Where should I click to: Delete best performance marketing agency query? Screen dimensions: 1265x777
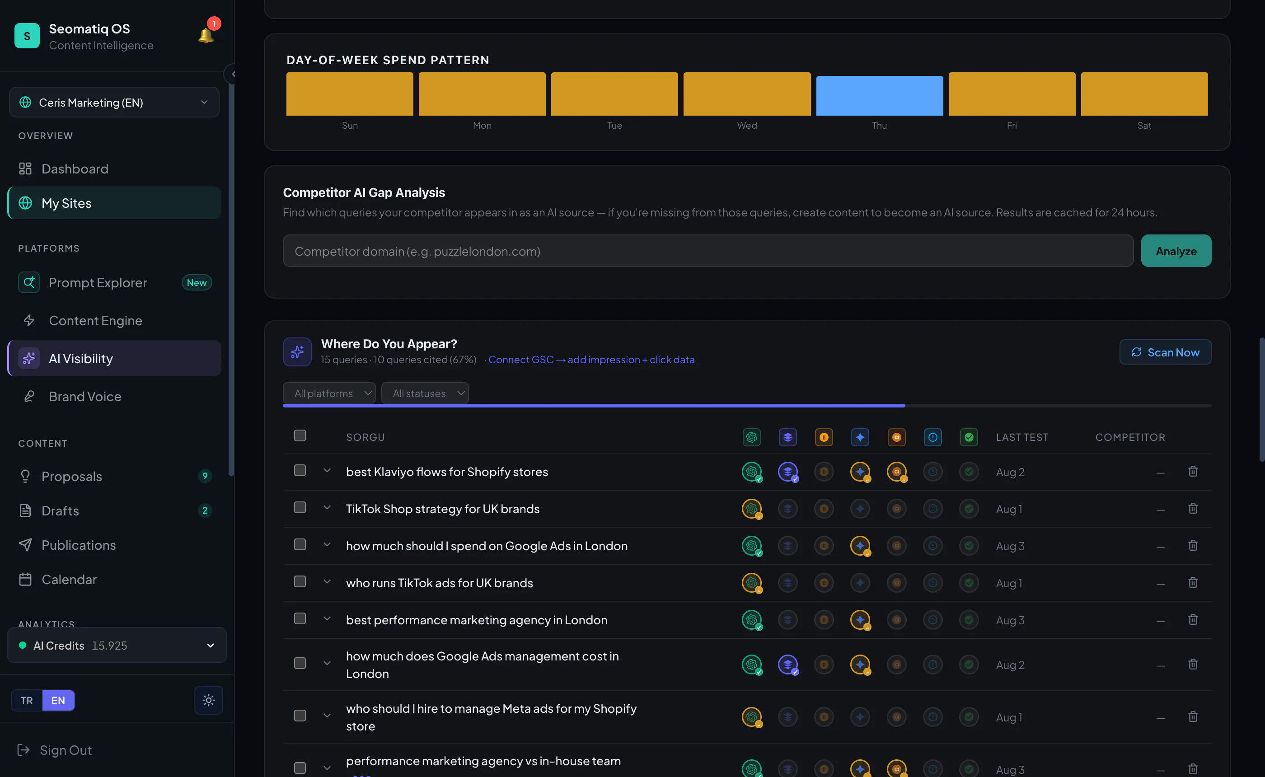[x=1193, y=619]
